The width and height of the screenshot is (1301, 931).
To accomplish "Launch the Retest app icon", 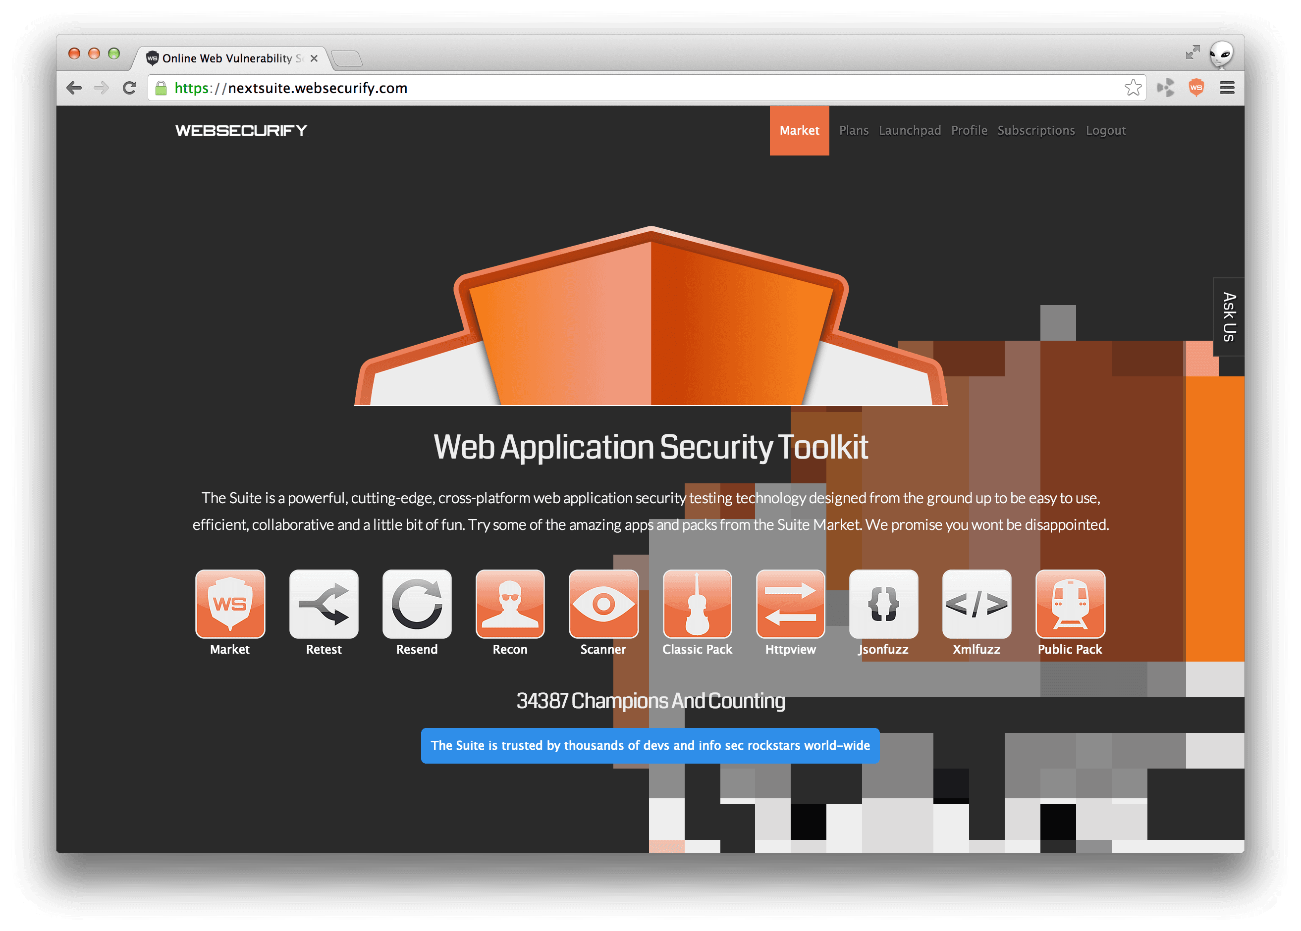I will [x=324, y=604].
